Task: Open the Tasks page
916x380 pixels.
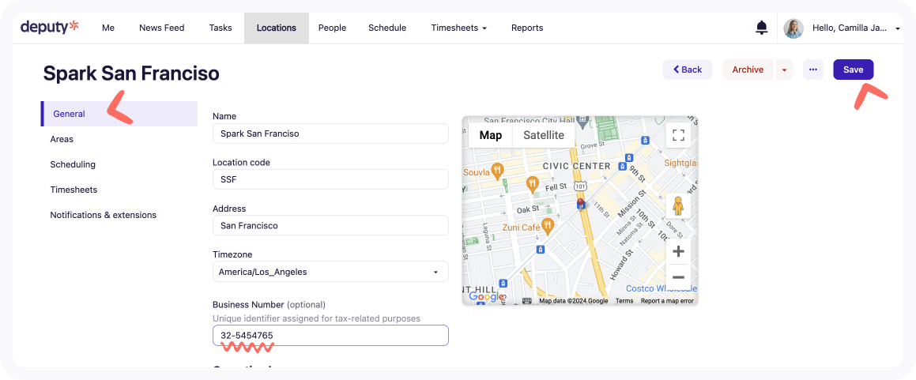Action: (221, 28)
